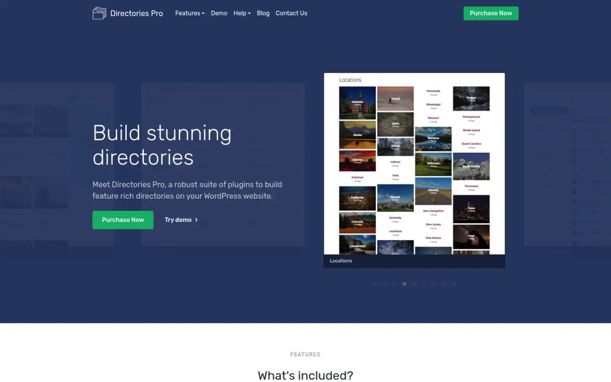Click the Colorado thumbnail in the slide
The width and height of the screenshot is (611, 382).
point(357,223)
